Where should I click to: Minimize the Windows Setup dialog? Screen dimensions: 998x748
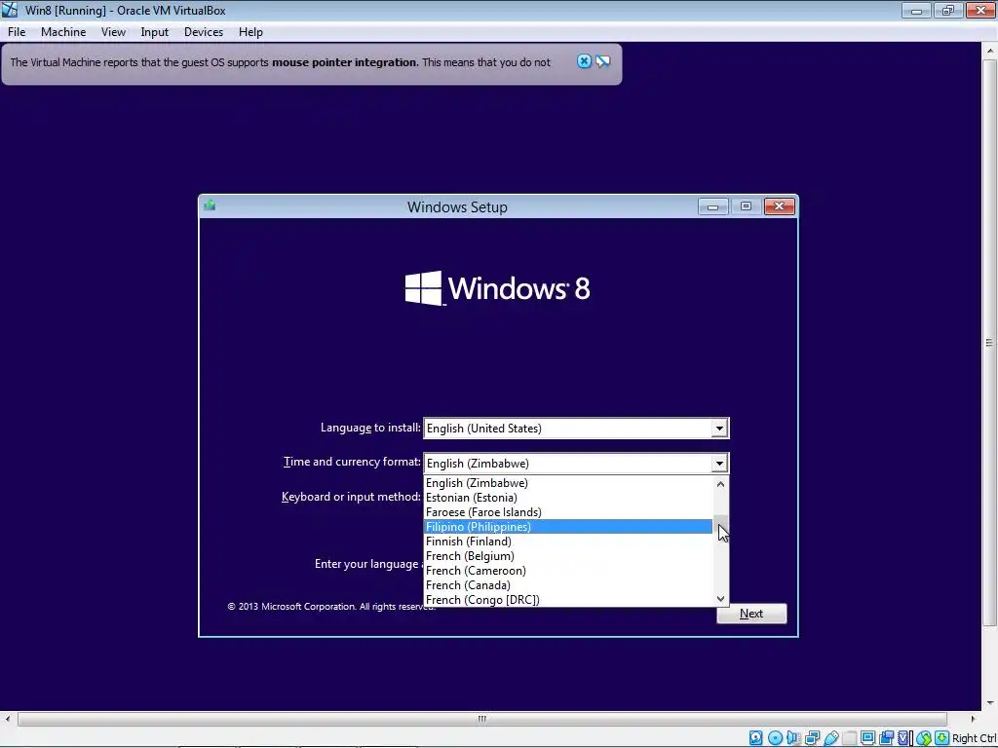712,206
